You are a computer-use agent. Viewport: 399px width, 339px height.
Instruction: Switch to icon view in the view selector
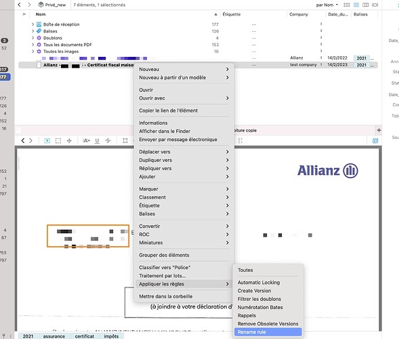347,5
